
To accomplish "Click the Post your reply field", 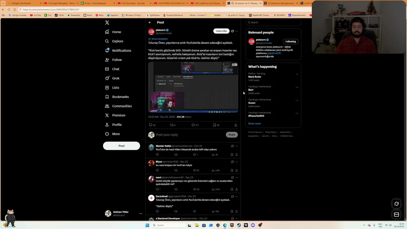I will pos(190,135).
